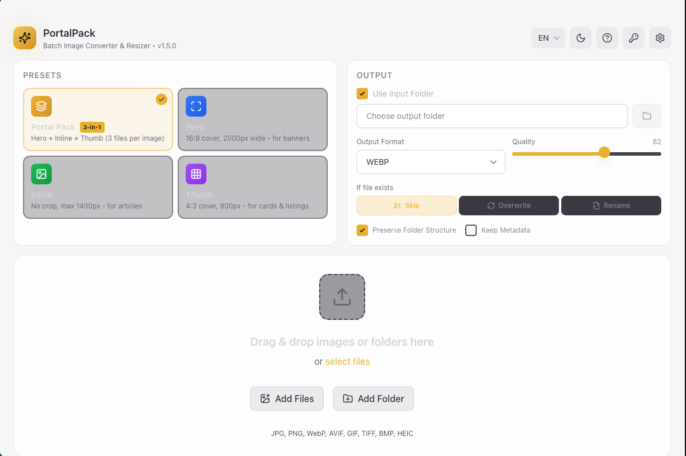Open the app help icon
The image size is (686, 456).
click(607, 38)
